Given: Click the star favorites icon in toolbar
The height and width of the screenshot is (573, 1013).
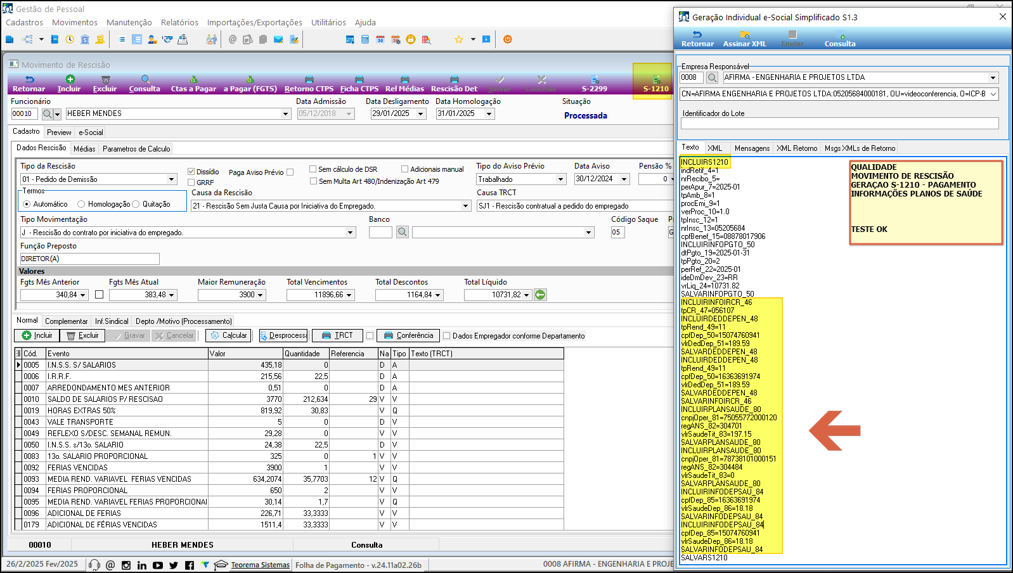Looking at the screenshot, I should tap(459, 39).
